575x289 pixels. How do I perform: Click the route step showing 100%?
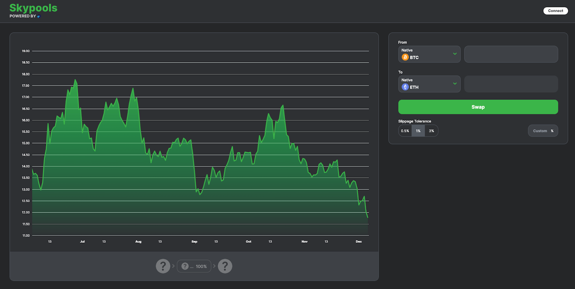point(194,266)
